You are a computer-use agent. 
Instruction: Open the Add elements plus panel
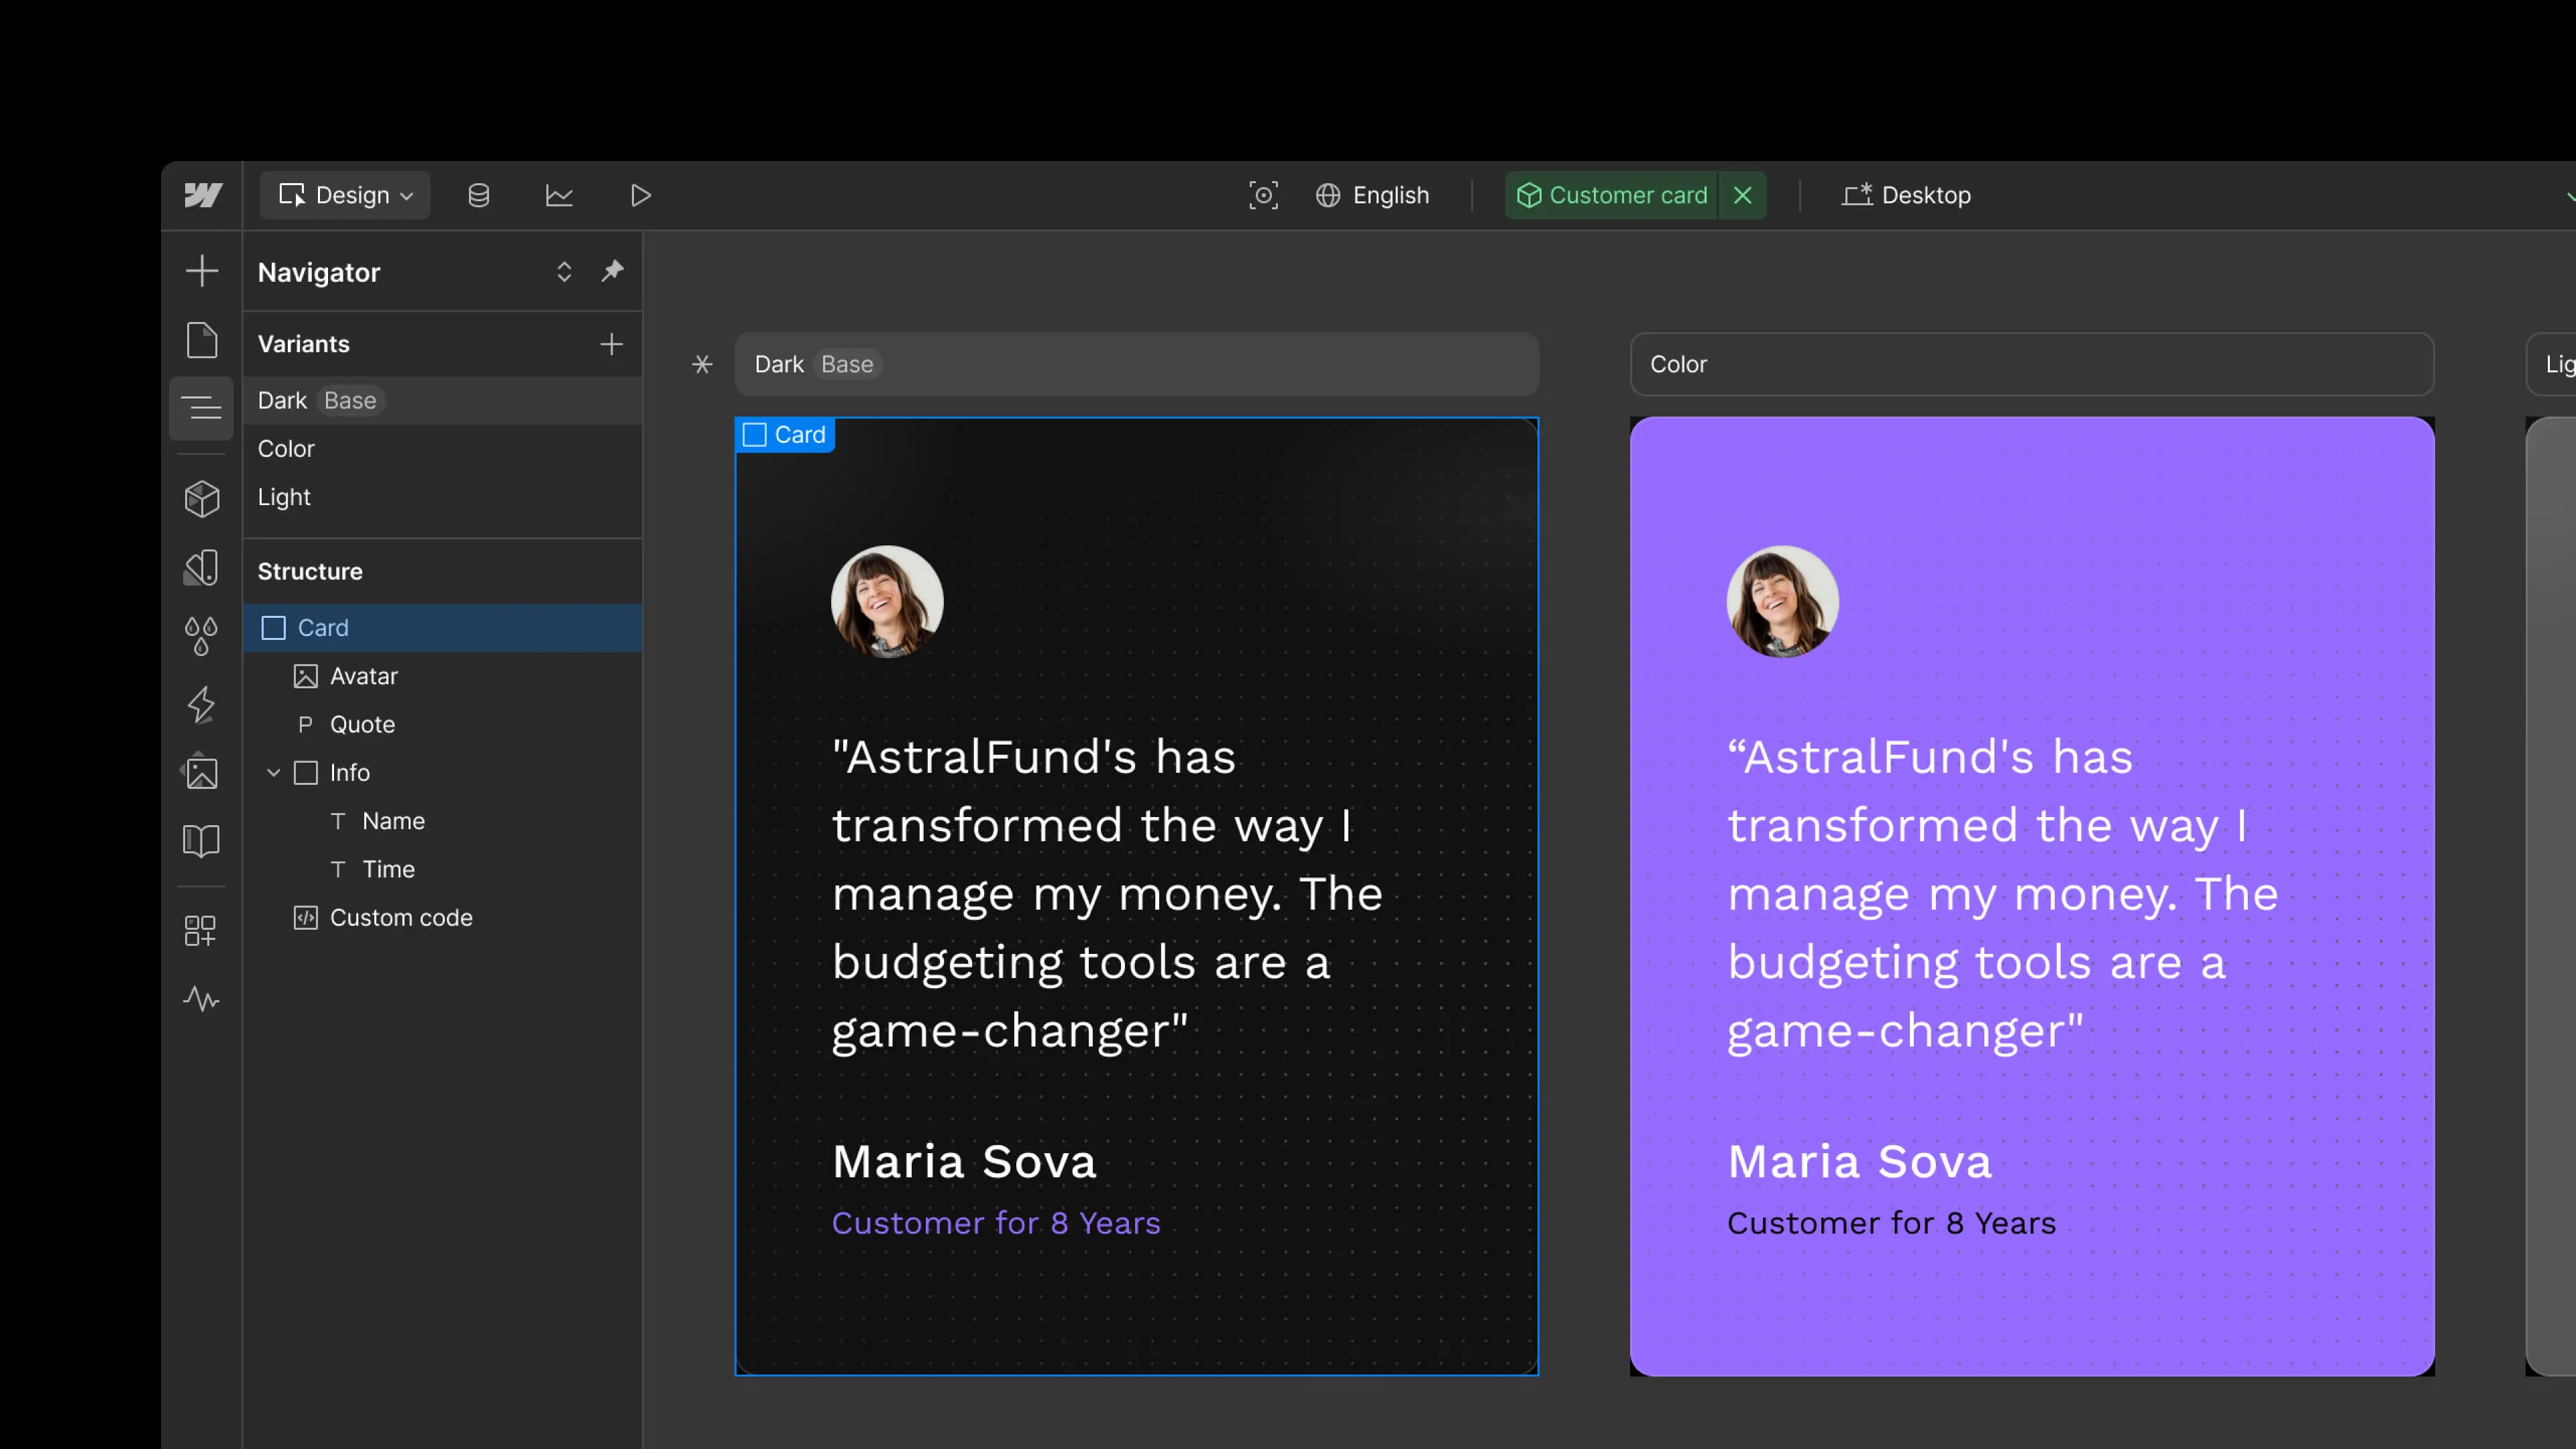click(202, 271)
